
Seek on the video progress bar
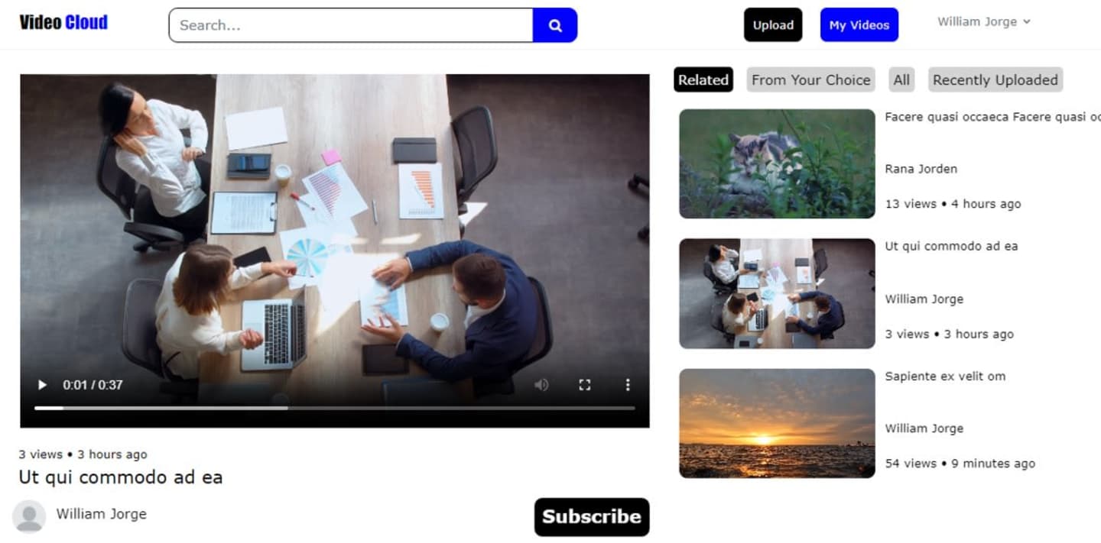(335, 408)
